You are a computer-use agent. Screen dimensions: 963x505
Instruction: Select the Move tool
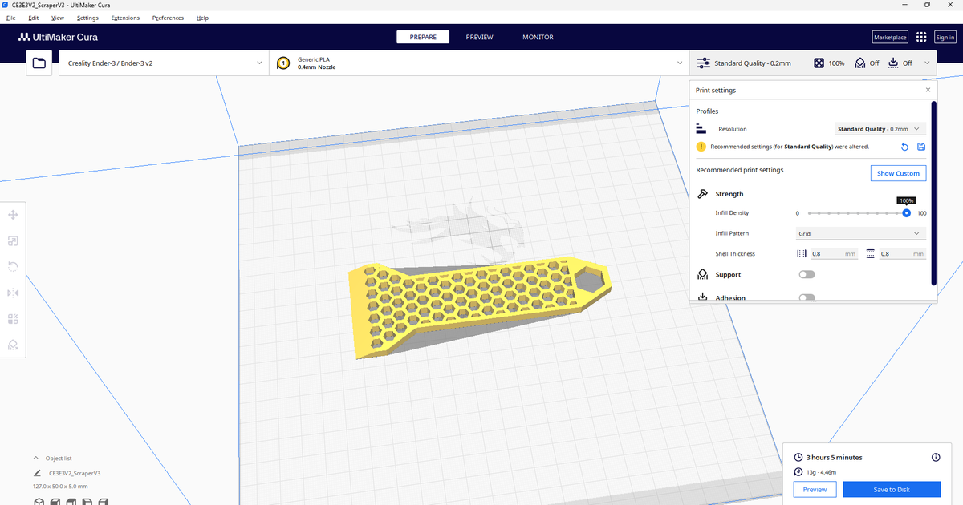[x=12, y=215]
